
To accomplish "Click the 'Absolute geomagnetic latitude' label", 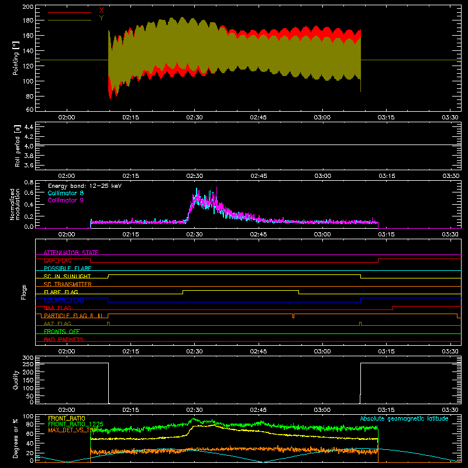I will (404, 418).
